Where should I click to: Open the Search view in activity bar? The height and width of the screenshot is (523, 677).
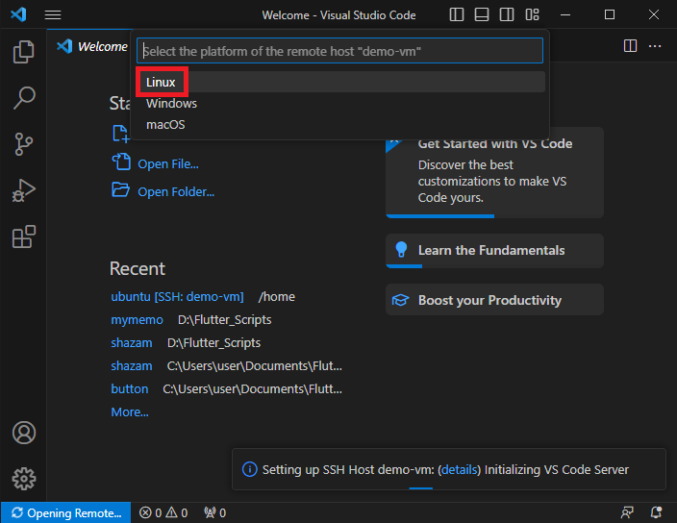click(x=24, y=98)
